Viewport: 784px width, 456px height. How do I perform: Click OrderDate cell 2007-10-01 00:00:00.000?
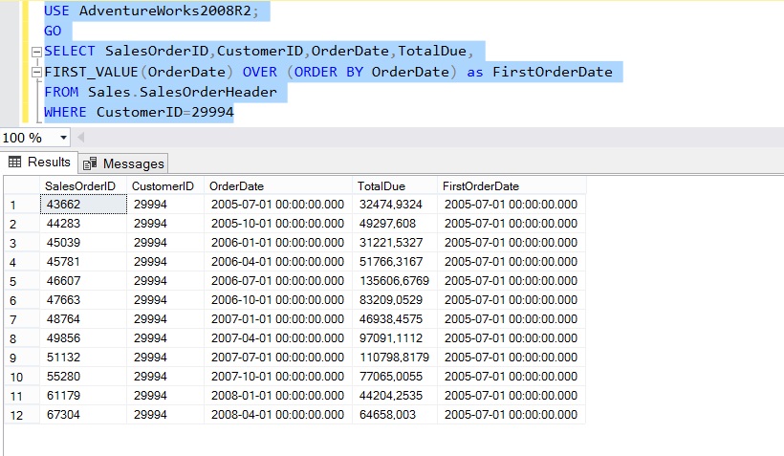pos(278,377)
